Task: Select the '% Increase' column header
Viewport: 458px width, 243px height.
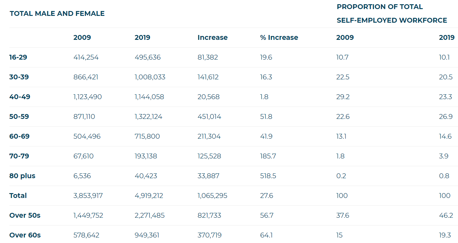Action: point(279,38)
